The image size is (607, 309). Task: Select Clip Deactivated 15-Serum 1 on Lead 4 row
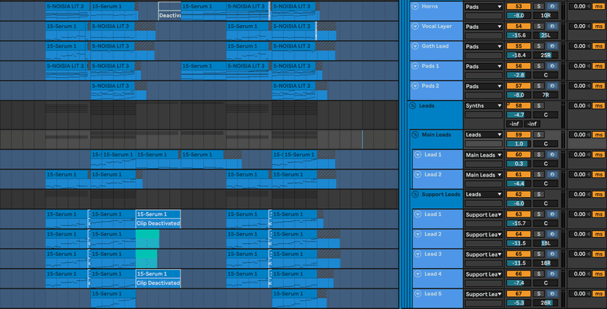[159, 279]
